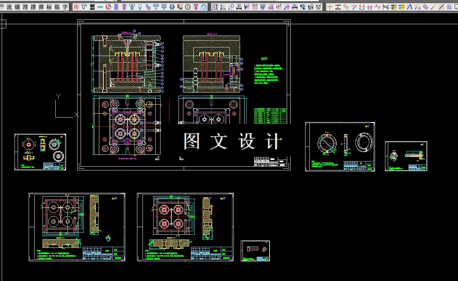Click the black and yellow mold base icon
The height and width of the screenshot is (281, 458).
click(x=92, y=7)
